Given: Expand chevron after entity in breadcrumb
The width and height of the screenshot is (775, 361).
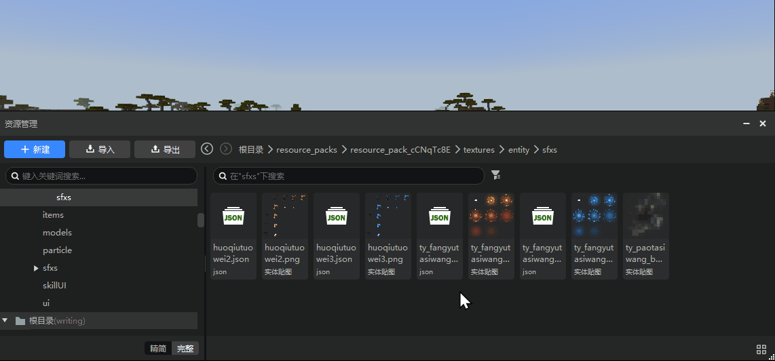Looking at the screenshot, I should coord(535,149).
